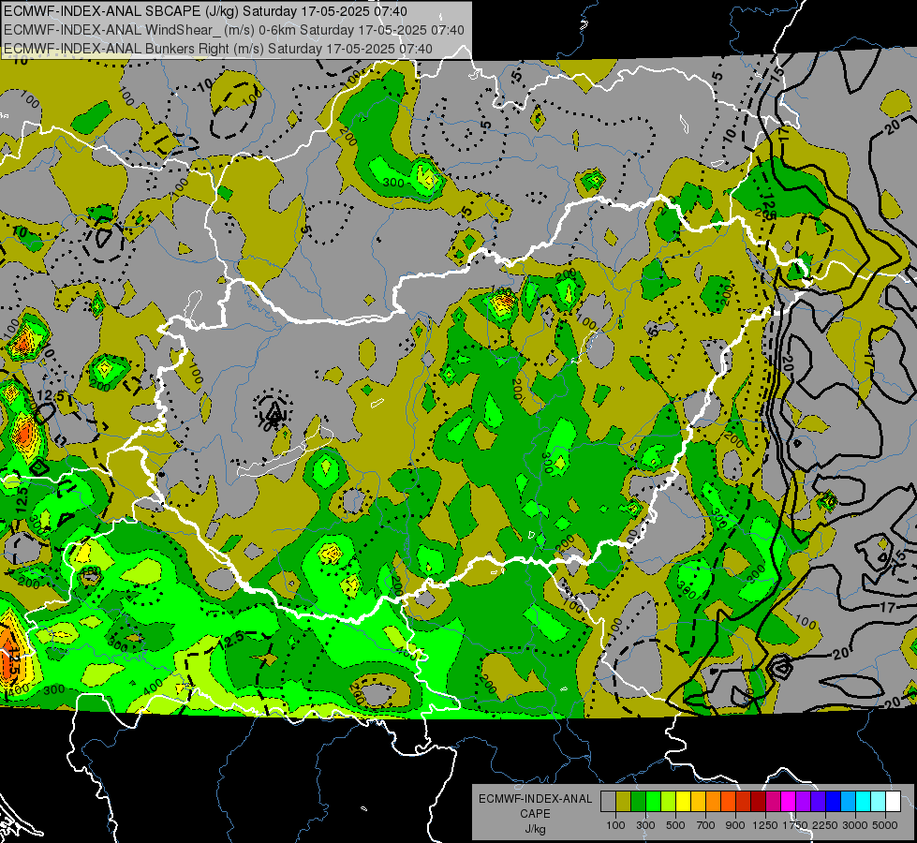Click the 3000 legend tick label
The height and width of the screenshot is (843, 917).
[x=855, y=825]
